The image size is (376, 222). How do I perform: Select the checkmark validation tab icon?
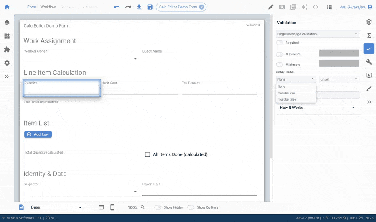pyautogui.click(x=369, y=49)
